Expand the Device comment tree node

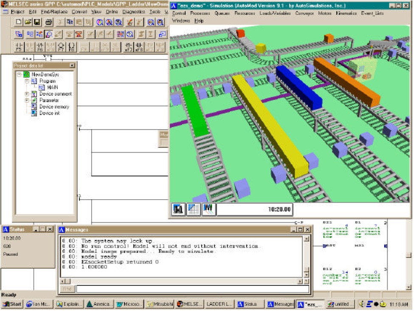coord(27,94)
